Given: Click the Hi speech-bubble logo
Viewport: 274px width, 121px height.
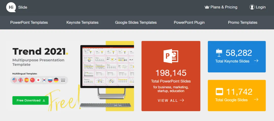Looking at the screenshot, I should [11, 7].
